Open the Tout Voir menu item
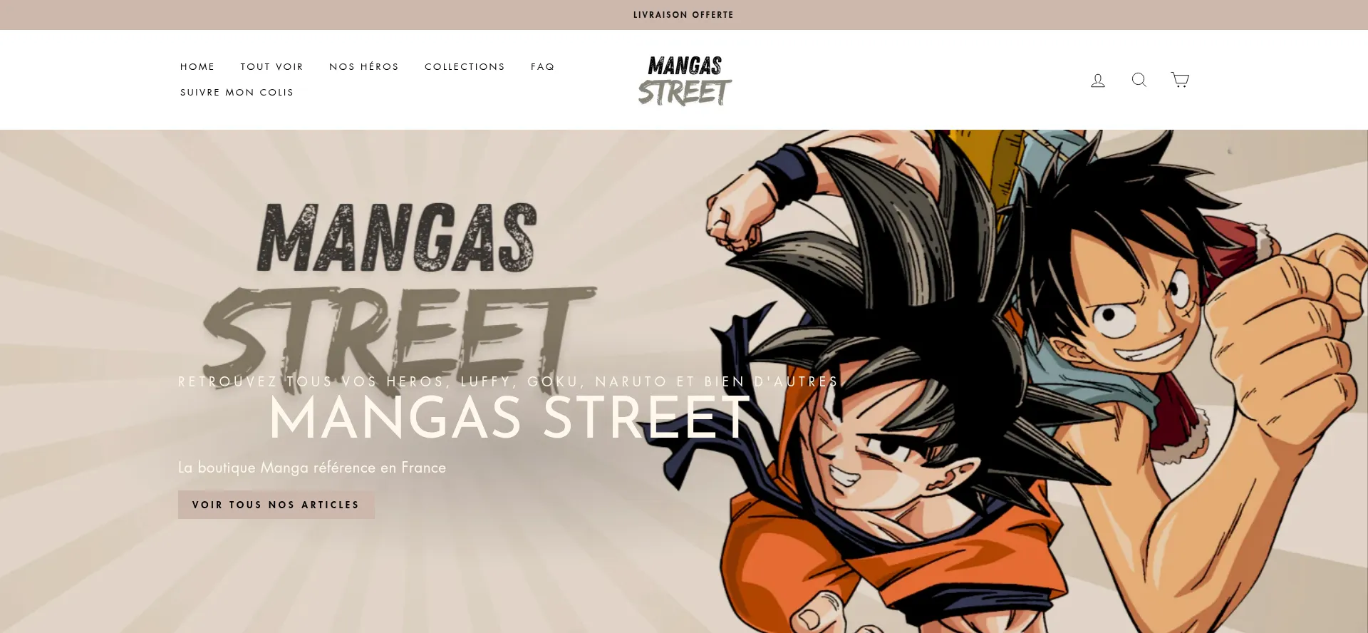This screenshot has width=1368, height=633. [x=272, y=66]
